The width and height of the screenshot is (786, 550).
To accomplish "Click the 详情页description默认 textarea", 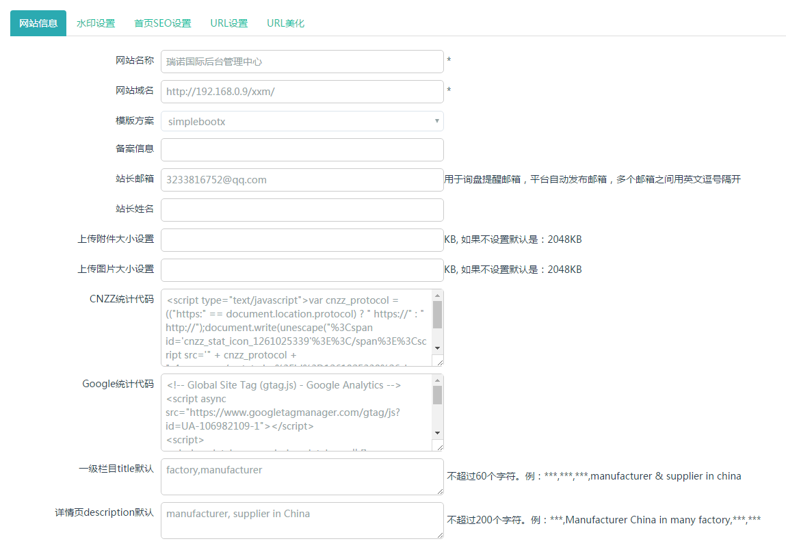I will click(302, 521).
